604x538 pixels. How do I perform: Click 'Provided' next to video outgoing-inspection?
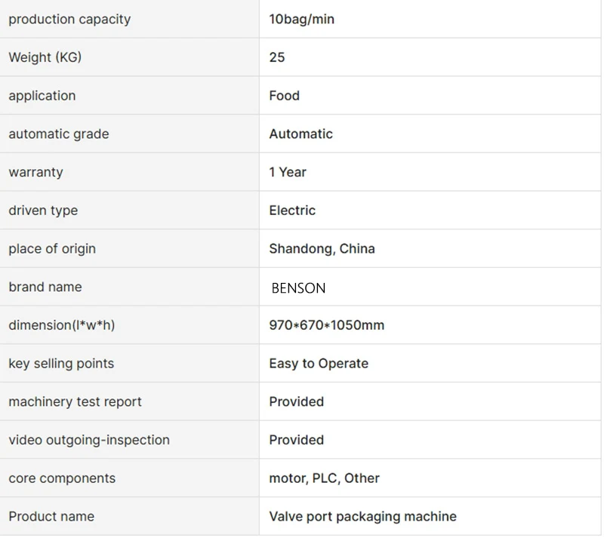pos(296,440)
